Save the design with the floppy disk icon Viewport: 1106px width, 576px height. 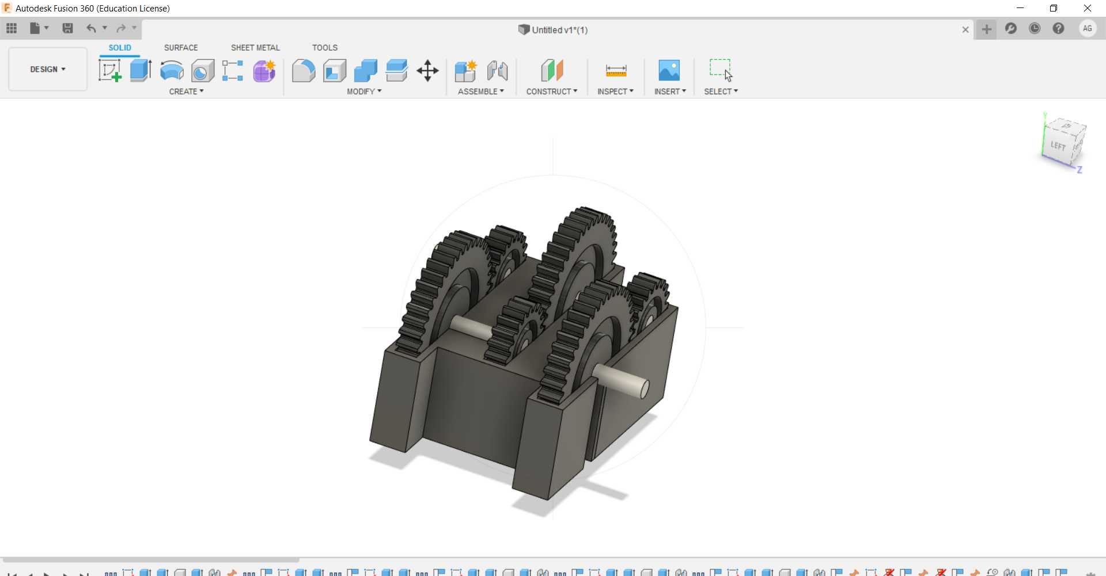(x=67, y=28)
